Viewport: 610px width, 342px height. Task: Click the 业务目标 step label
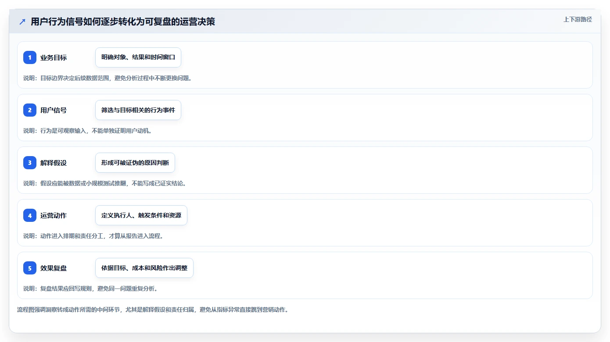[x=54, y=57]
